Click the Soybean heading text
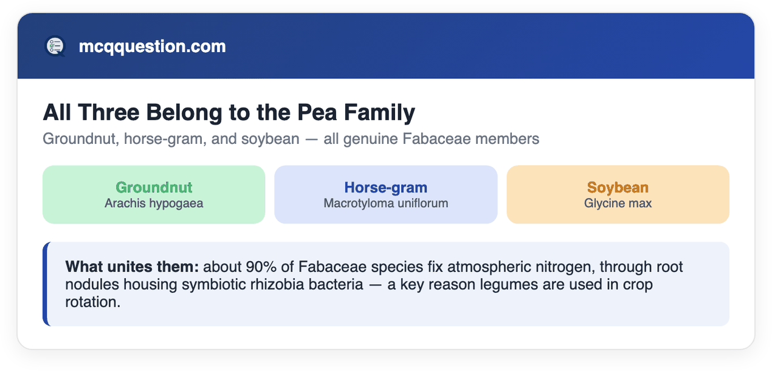 point(618,187)
